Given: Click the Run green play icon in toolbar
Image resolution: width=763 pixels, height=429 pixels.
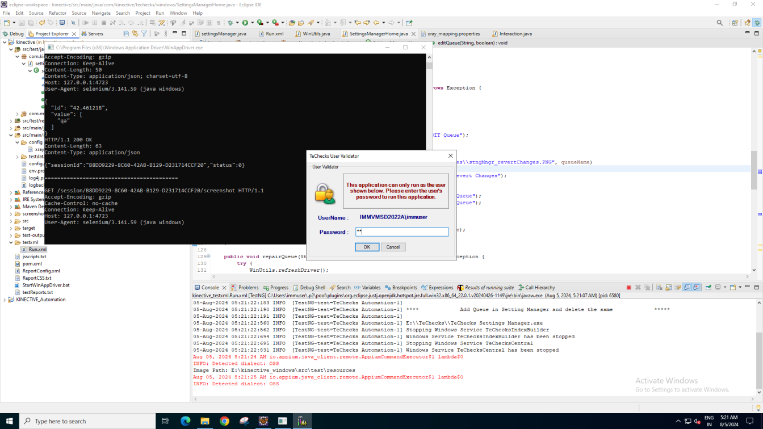Looking at the screenshot, I should click(x=245, y=23).
